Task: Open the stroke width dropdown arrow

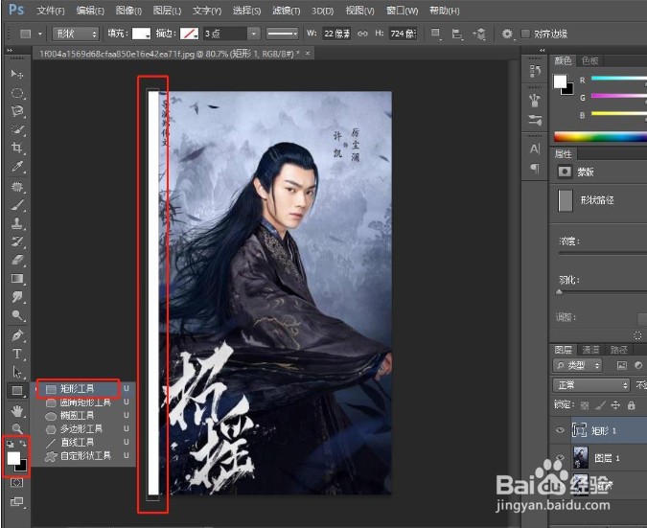Action: (x=254, y=34)
